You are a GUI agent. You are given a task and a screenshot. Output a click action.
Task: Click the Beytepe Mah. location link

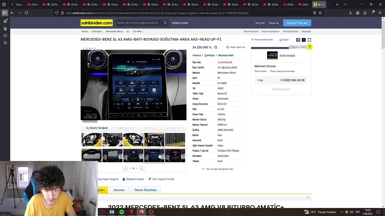click(x=226, y=55)
